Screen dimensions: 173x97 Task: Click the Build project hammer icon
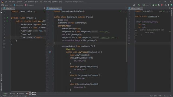tap(139, 5)
